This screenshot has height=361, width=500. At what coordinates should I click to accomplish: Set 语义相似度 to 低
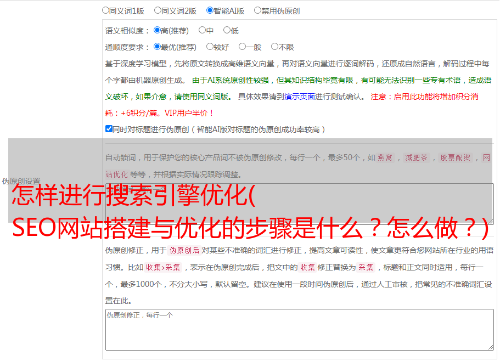(227, 30)
